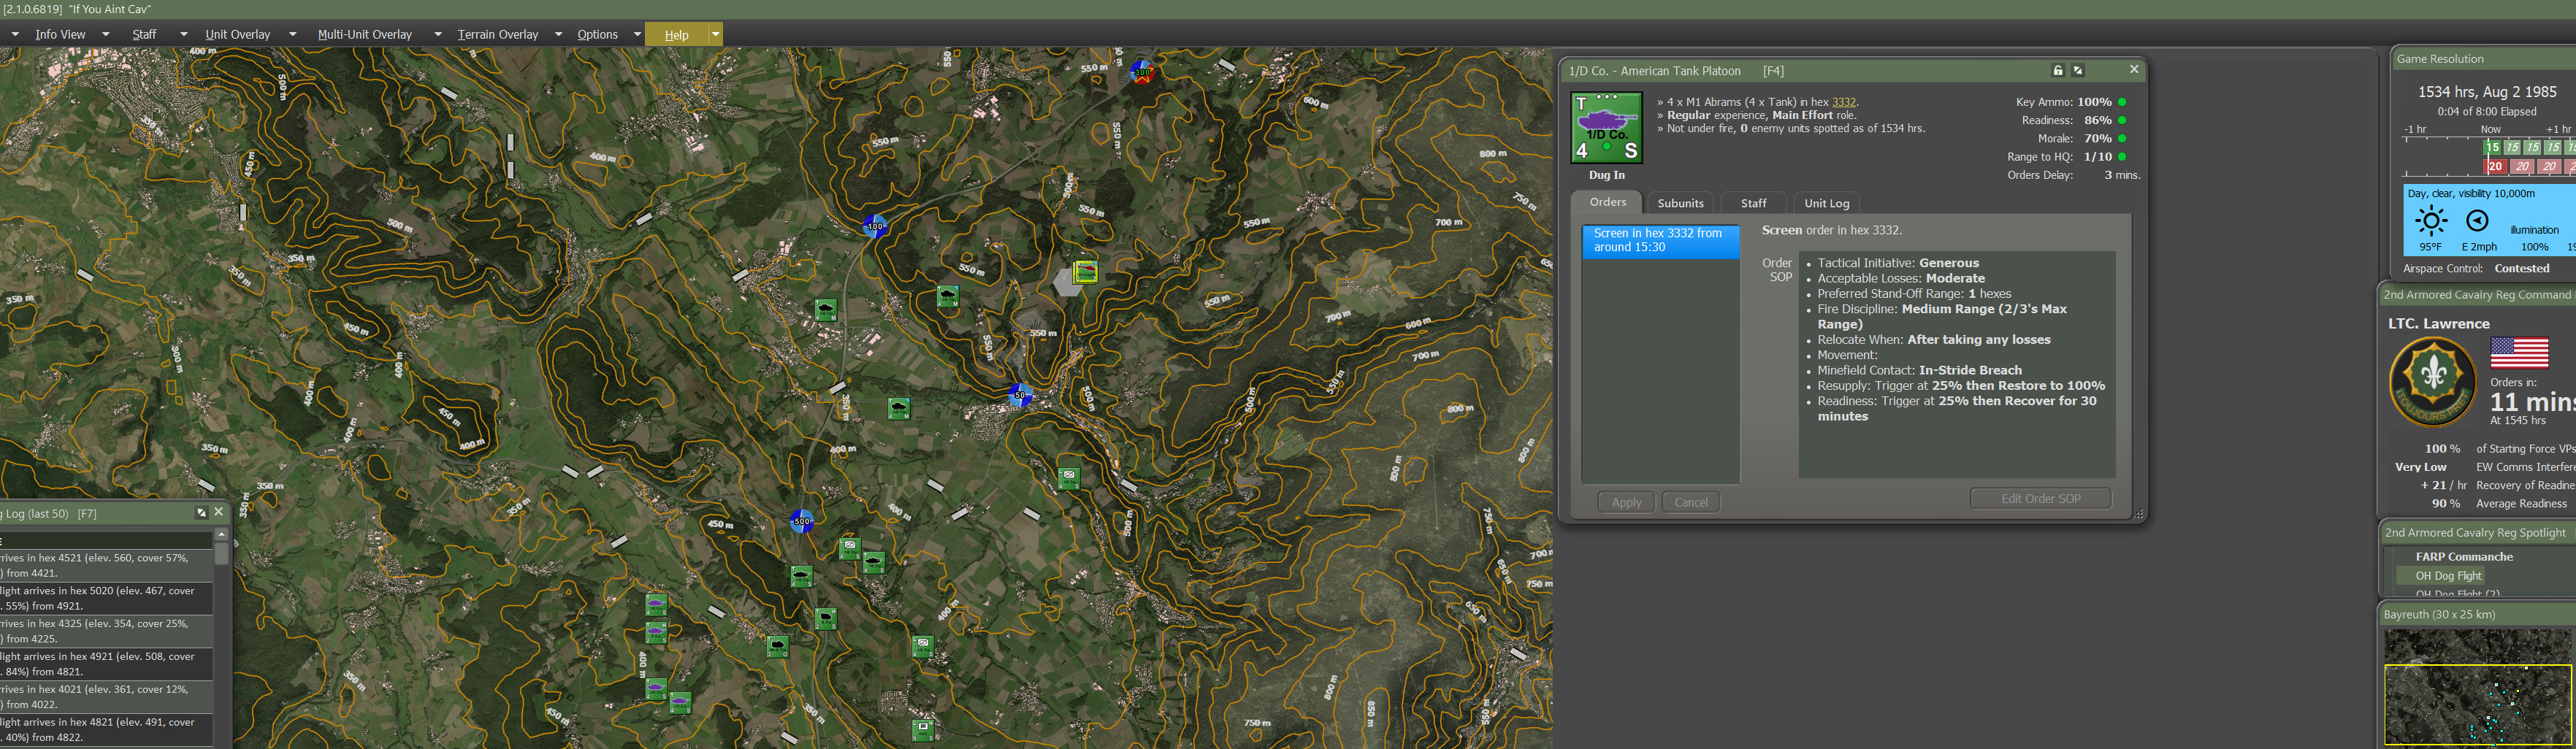The height and width of the screenshot is (749, 2576).
Task: Click the undock icon on the Log panel
Action: [201, 513]
